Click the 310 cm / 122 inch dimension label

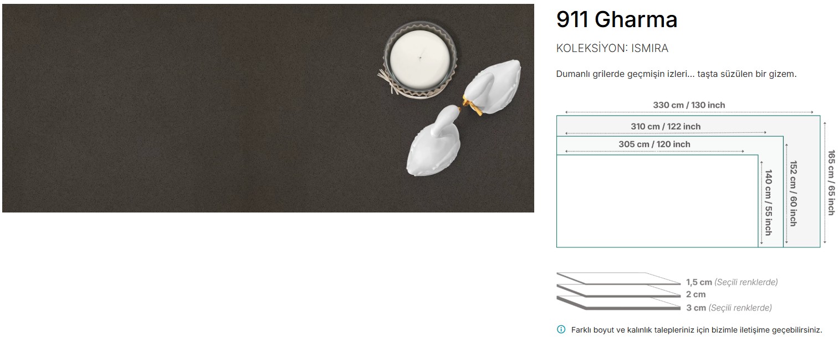(x=666, y=126)
